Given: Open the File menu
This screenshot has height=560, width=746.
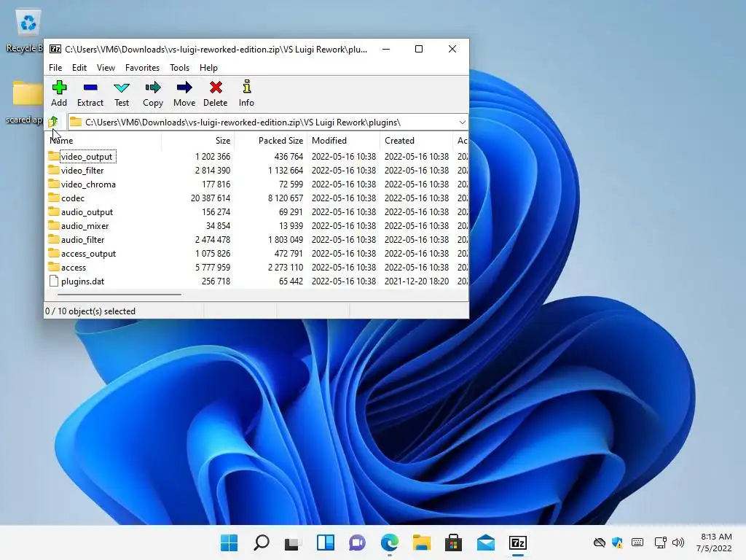Looking at the screenshot, I should click(x=55, y=68).
